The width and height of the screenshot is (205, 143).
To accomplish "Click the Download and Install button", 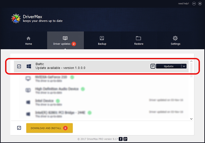I will (49, 128).
